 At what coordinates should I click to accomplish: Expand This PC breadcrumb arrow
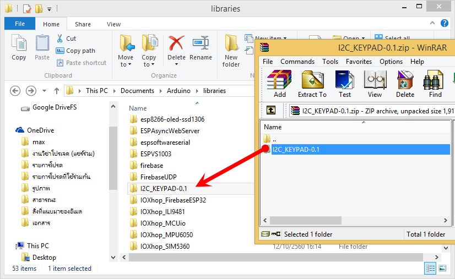pyautogui.click(x=115, y=91)
